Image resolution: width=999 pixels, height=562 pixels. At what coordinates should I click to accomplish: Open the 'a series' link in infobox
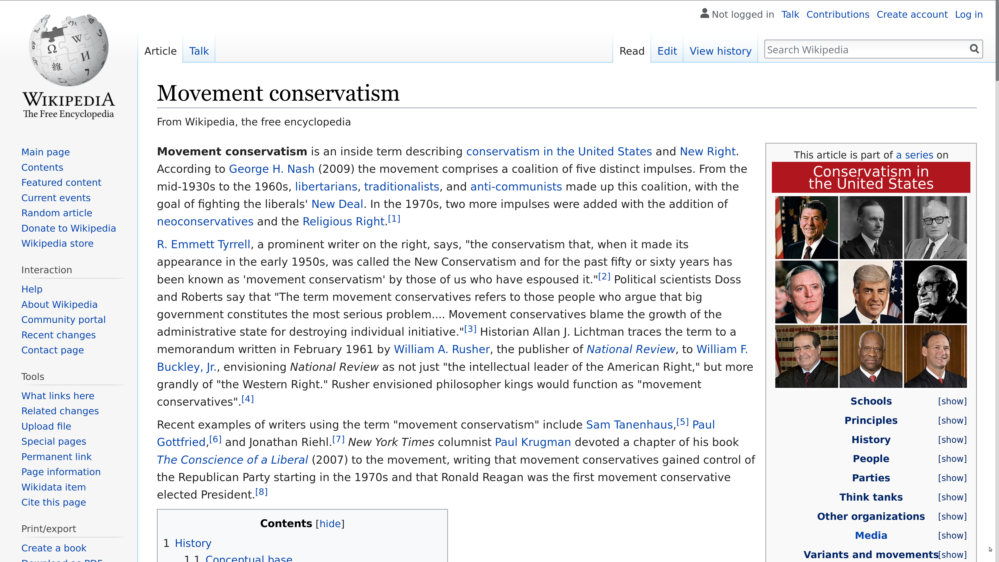(x=914, y=155)
